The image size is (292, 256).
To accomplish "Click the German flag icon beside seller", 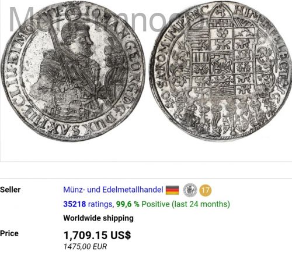I will [x=172, y=190].
